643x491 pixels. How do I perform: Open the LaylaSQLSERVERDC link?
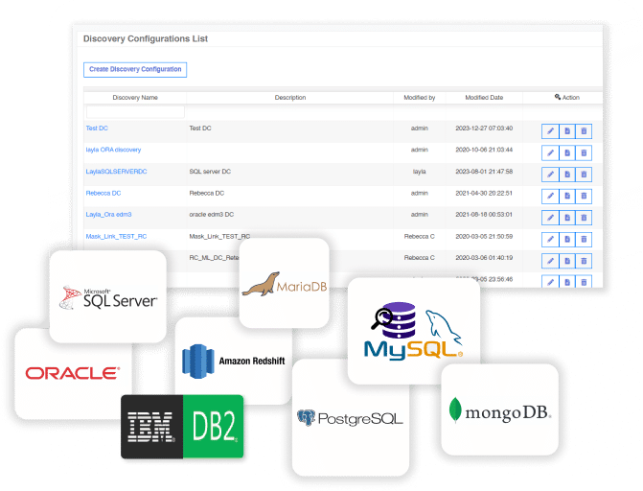click(x=116, y=172)
